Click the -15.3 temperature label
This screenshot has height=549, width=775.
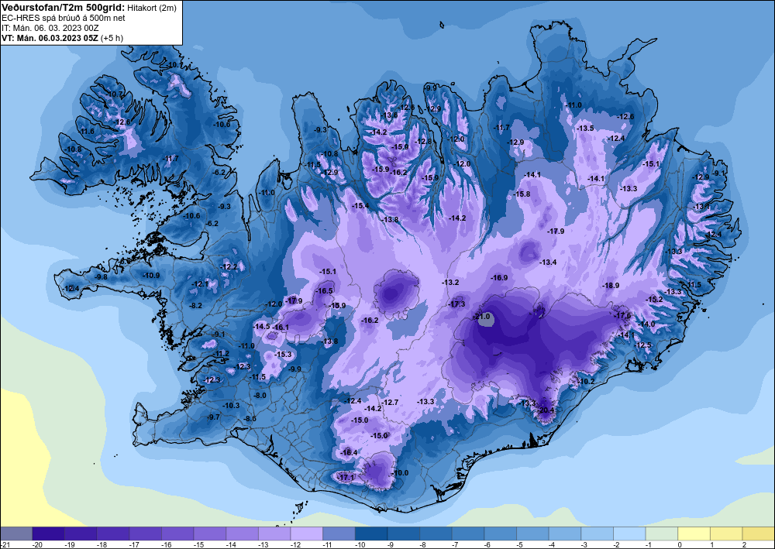283,355
